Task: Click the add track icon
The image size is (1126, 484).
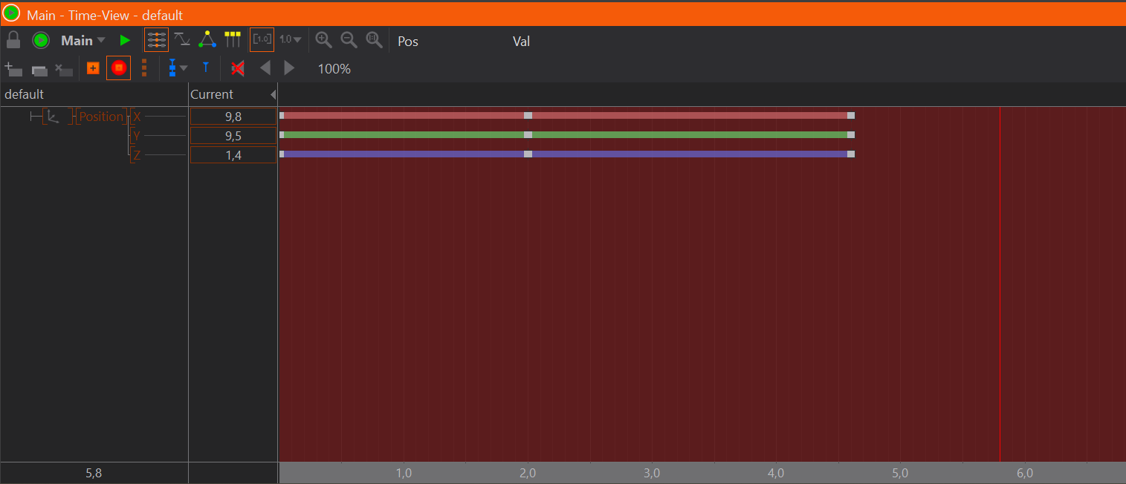Action: [x=13, y=69]
